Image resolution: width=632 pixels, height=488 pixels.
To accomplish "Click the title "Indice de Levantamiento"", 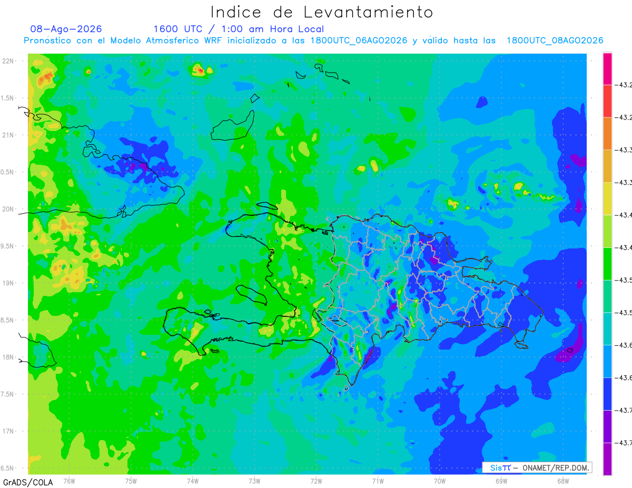I will (322, 12).
